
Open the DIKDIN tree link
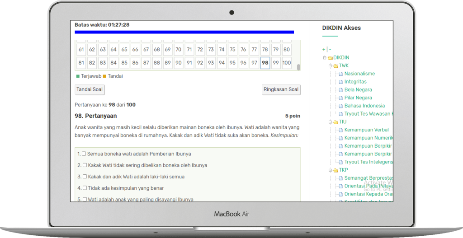pos(341,57)
